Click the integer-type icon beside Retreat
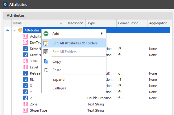Screen dimensions: 174x115 pos(25,73)
